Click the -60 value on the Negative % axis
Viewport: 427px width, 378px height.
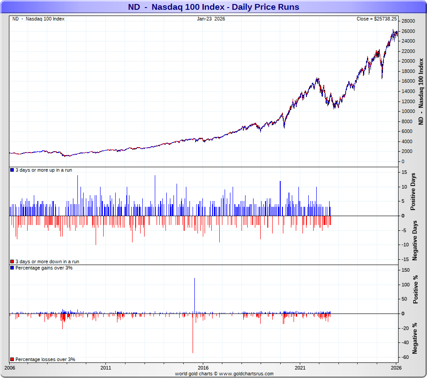tap(405, 357)
